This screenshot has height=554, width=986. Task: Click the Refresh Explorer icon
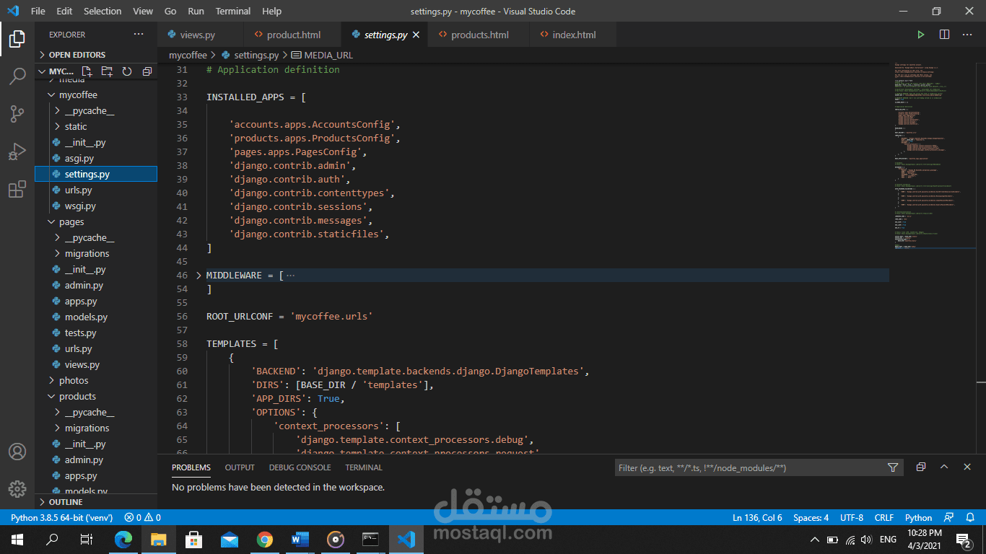point(127,71)
